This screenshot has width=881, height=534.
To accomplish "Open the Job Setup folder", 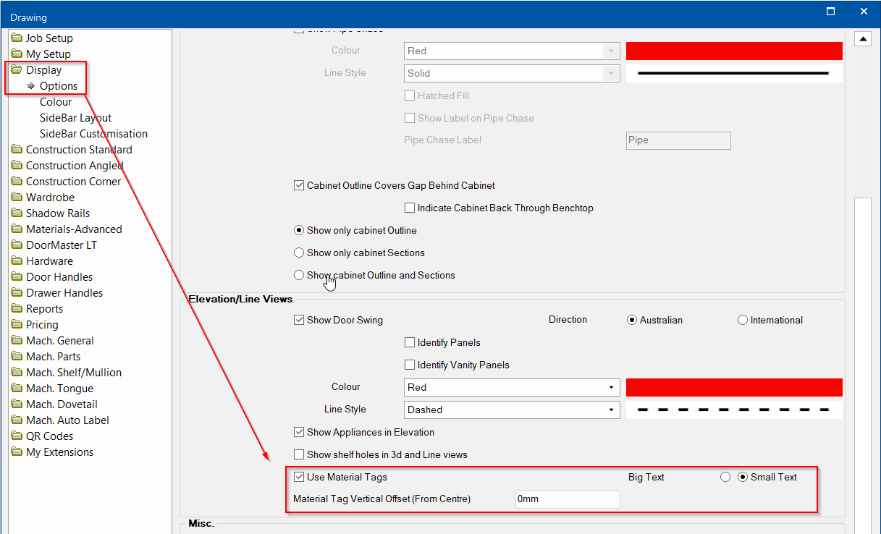I will pos(42,38).
